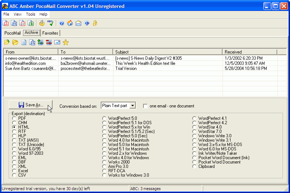Click the home page house icon
Viewport: 290px width, 193px height.
point(70,23)
